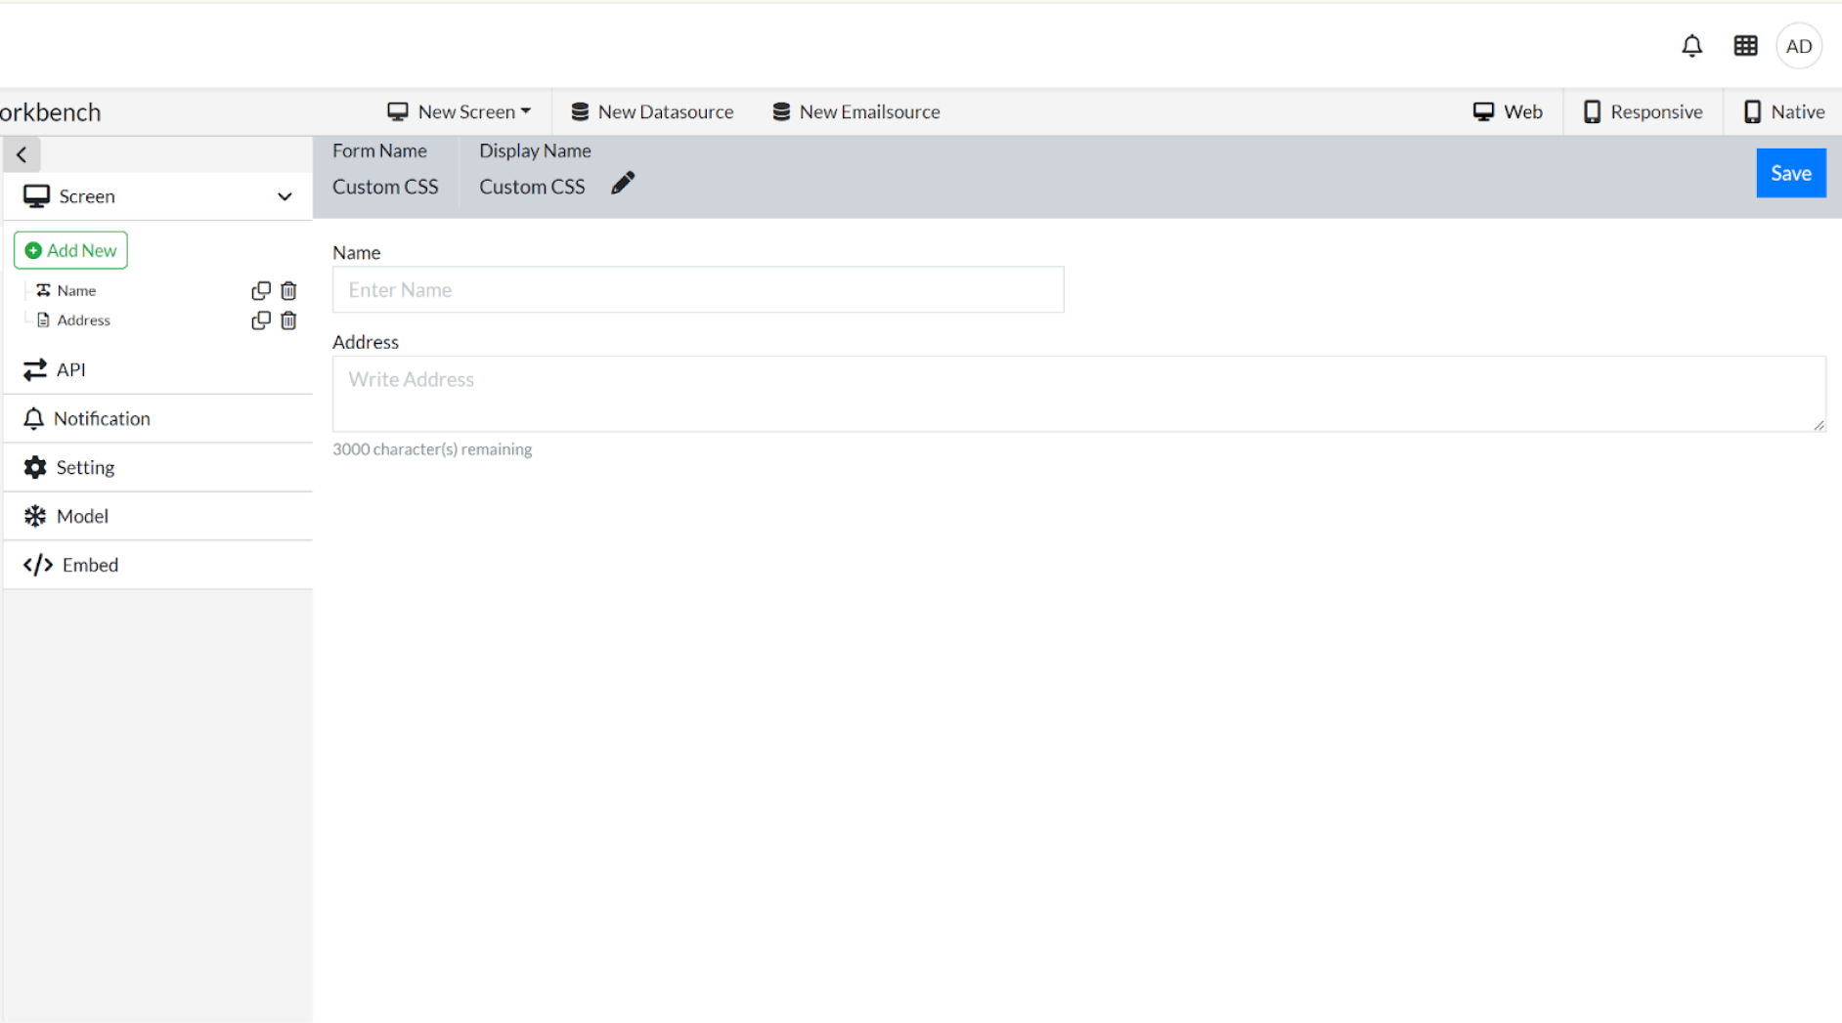This screenshot has height=1023, width=1842.
Task: Create a New Datasource
Action: coord(652,112)
